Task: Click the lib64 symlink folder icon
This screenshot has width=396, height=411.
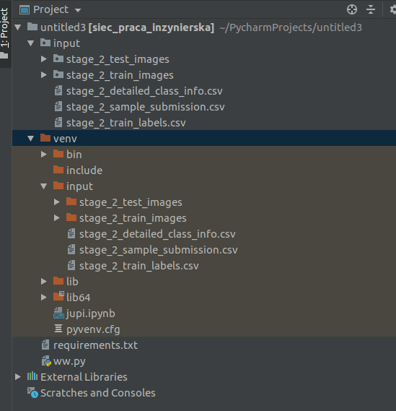Action: (58, 296)
